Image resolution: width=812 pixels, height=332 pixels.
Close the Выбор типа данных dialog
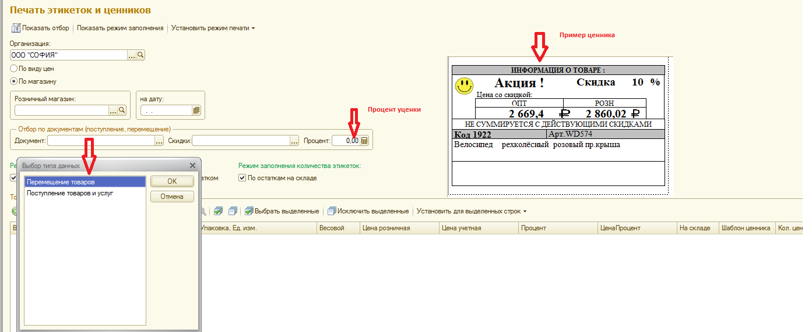[x=193, y=166]
